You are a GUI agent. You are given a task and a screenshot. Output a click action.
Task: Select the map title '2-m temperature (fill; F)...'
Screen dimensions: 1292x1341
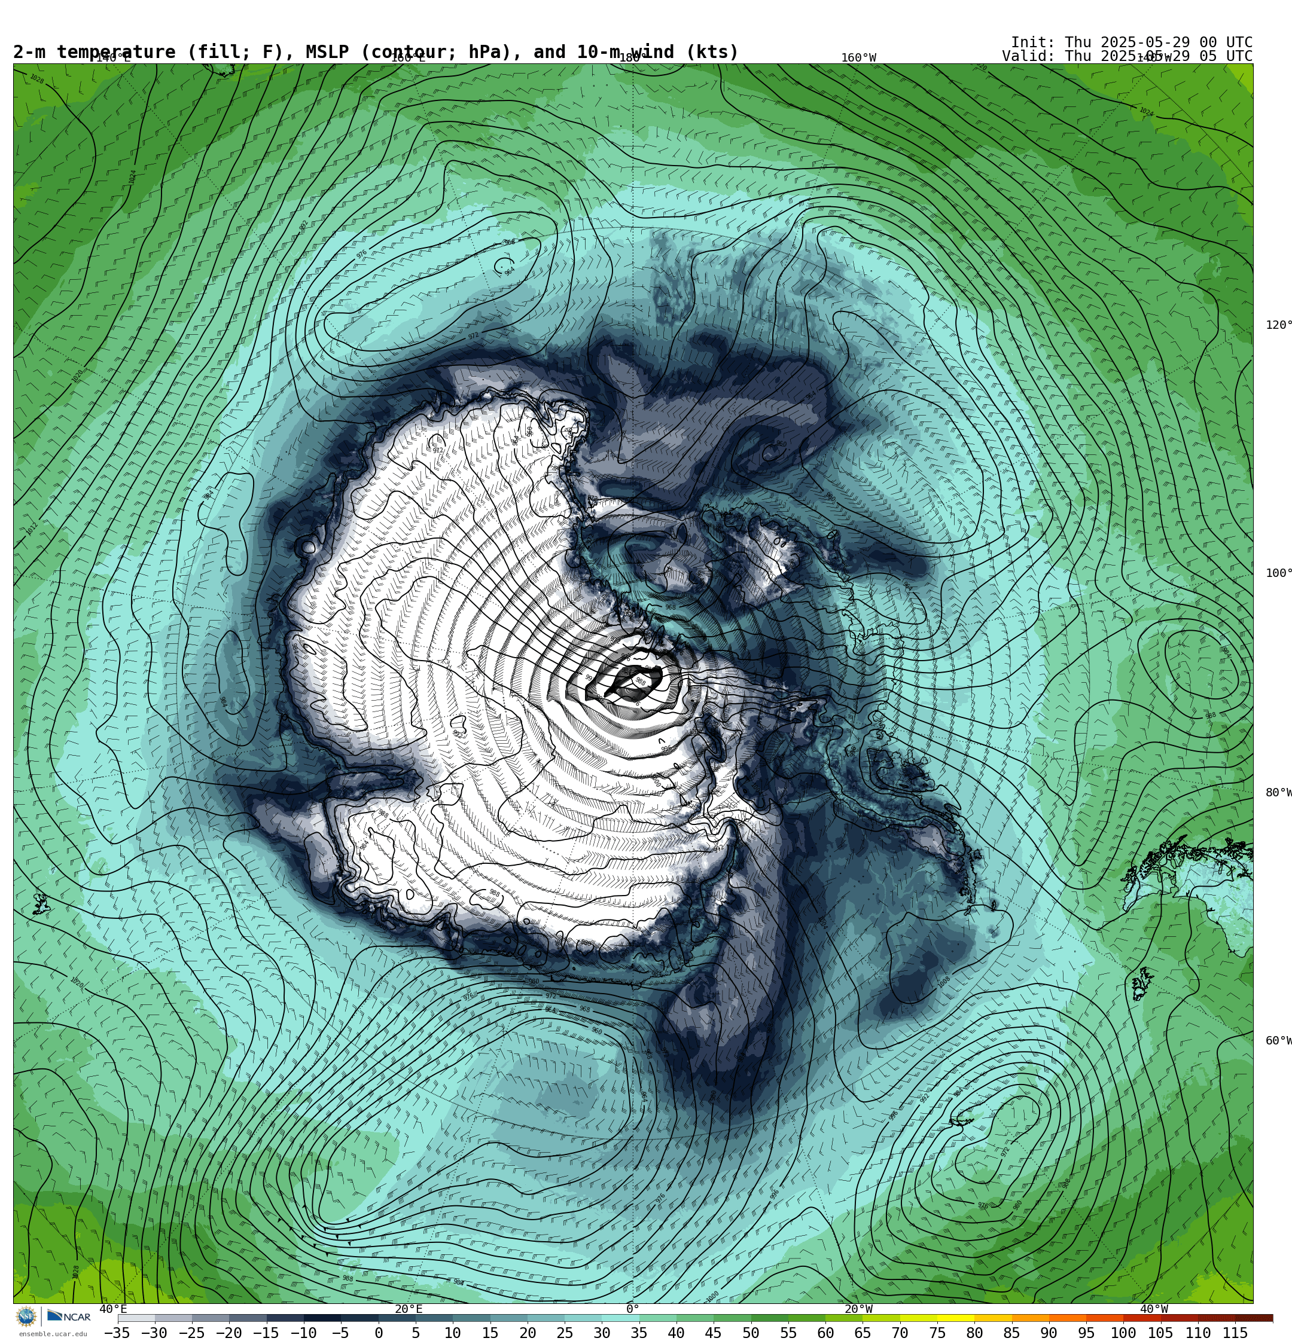[x=376, y=52]
